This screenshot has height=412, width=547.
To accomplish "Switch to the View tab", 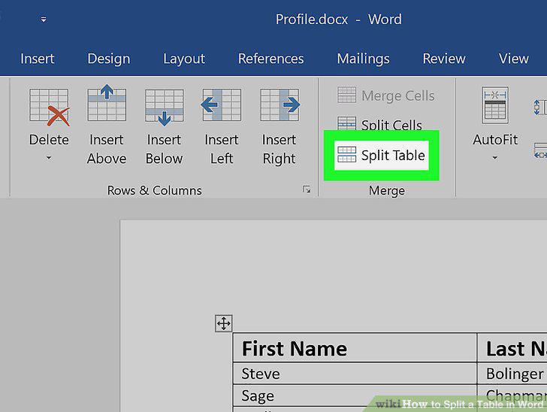I will point(513,59).
